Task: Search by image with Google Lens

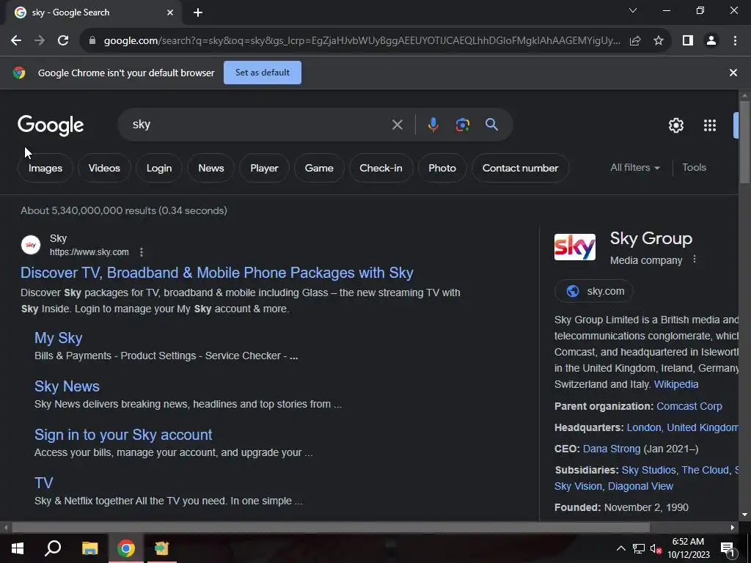Action: point(462,125)
